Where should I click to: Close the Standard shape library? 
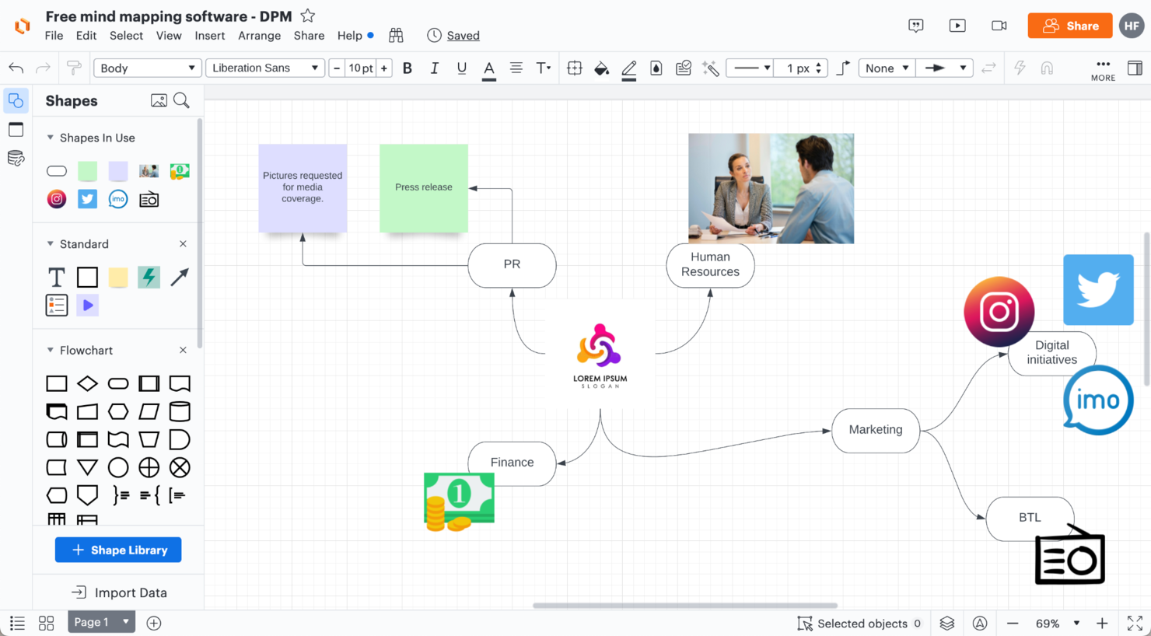183,244
